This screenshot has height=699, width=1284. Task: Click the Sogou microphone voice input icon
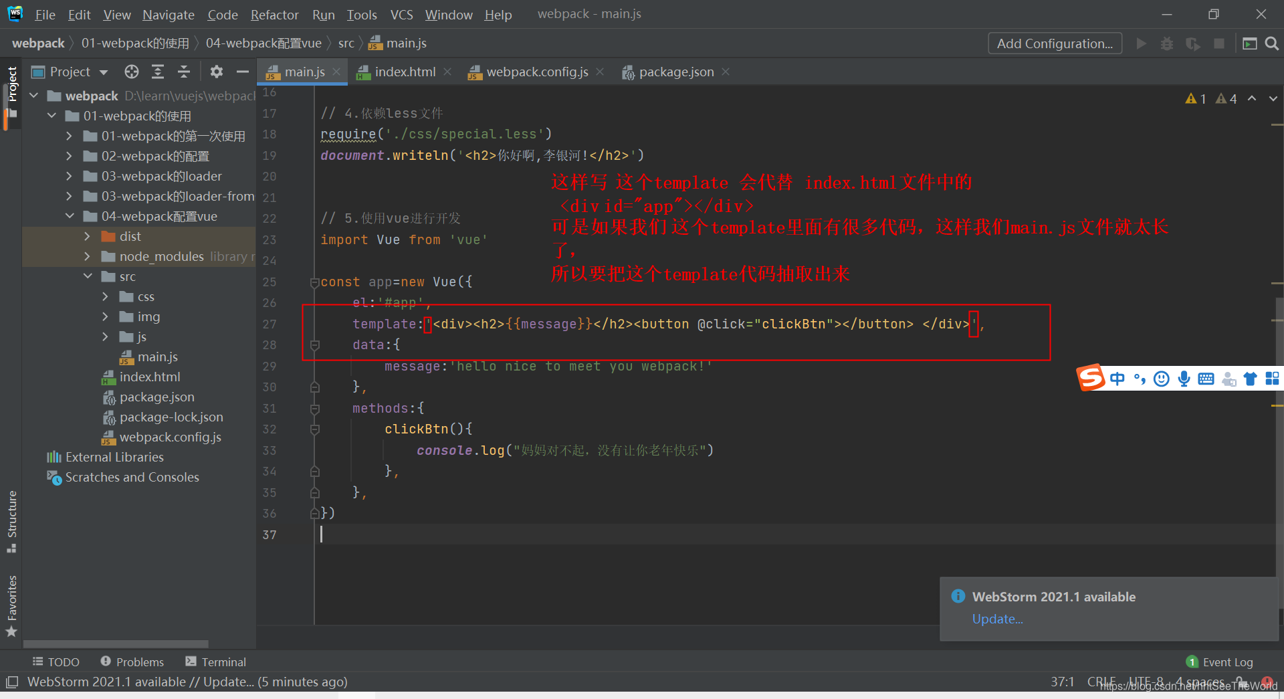point(1184,379)
